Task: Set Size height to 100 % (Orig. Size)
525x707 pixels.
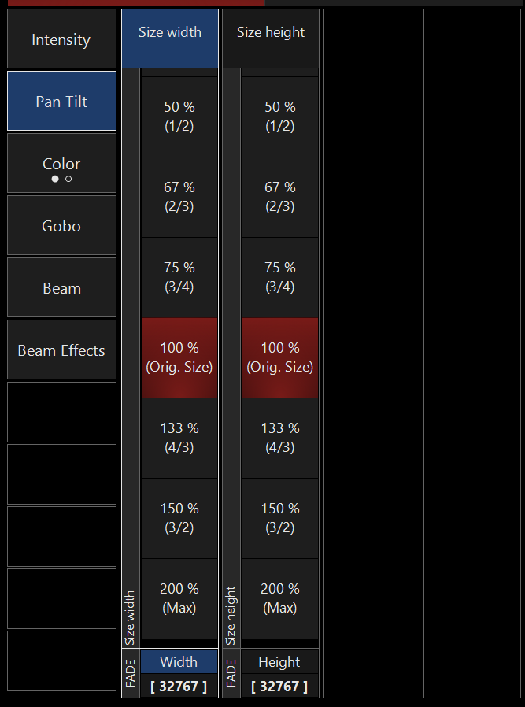Action: [x=280, y=357]
